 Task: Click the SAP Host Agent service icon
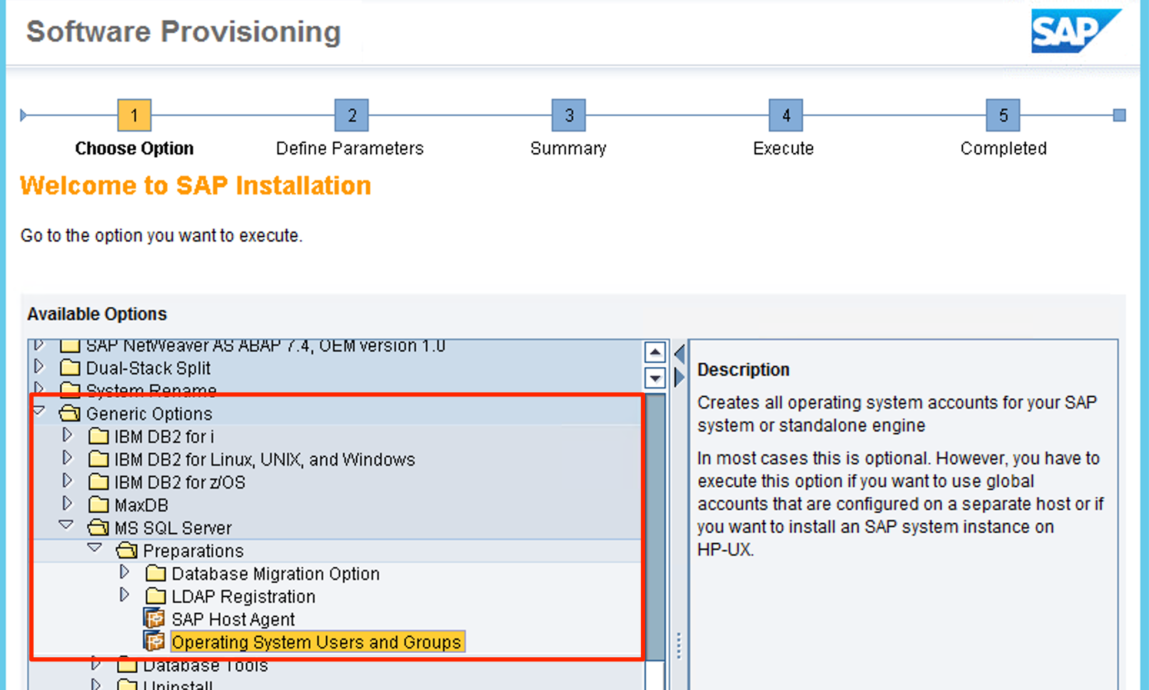pyautogui.click(x=154, y=619)
